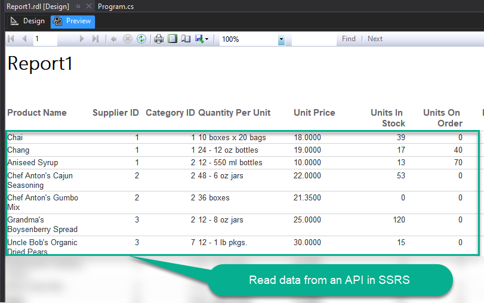The image size is (484, 303).
Task: Click the 22.0000 unit price cell
Action: (307, 175)
